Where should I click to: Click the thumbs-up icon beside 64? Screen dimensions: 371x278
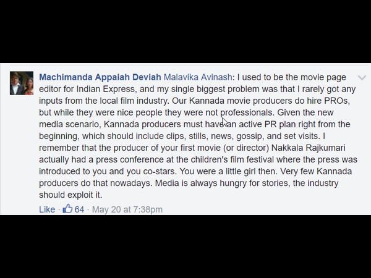67,209
